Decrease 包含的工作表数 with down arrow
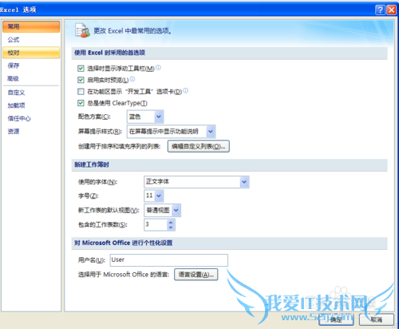This screenshot has width=399, height=329. tap(171, 228)
